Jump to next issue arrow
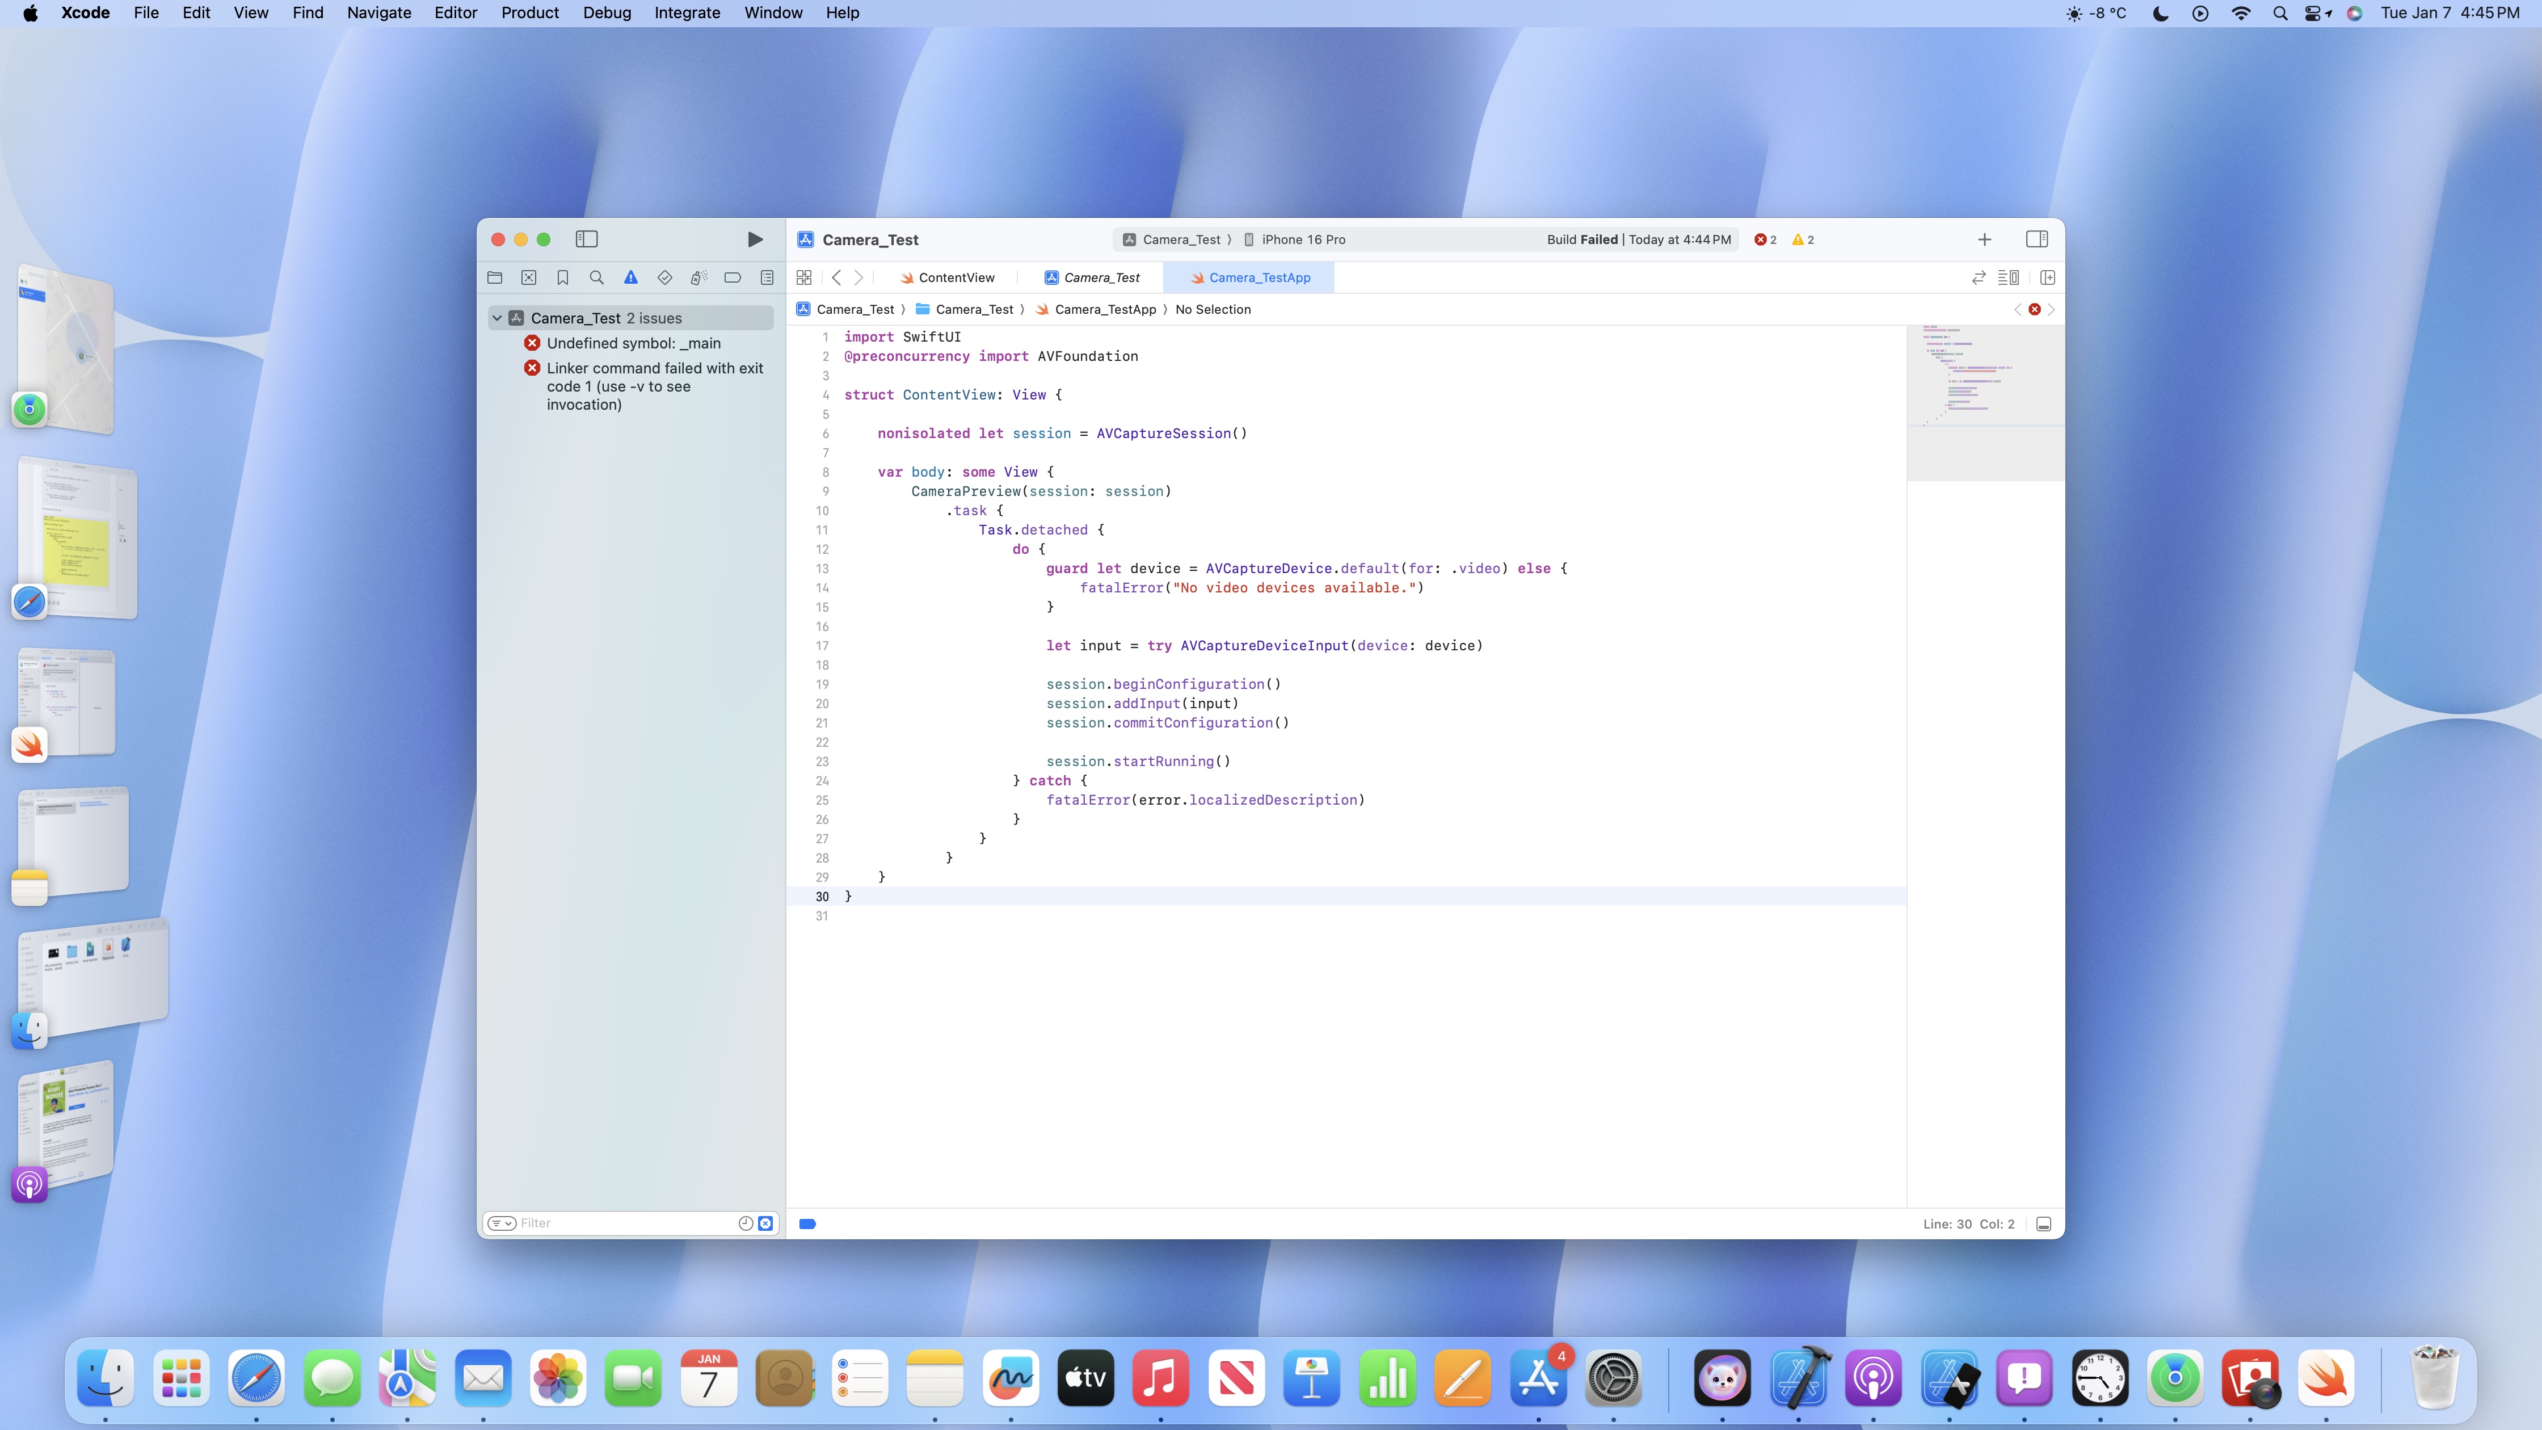Image resolution: width=2542 pixels, height=1430 pixels. pos(2051,309)
